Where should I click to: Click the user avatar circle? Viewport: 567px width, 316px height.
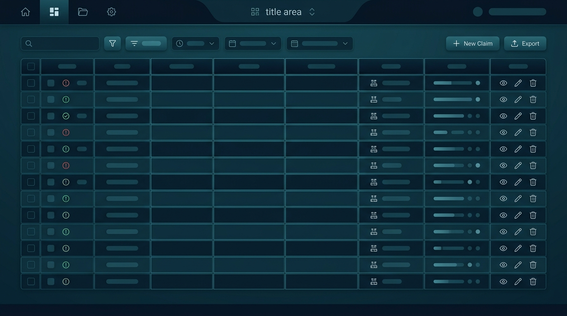point(478,12)
